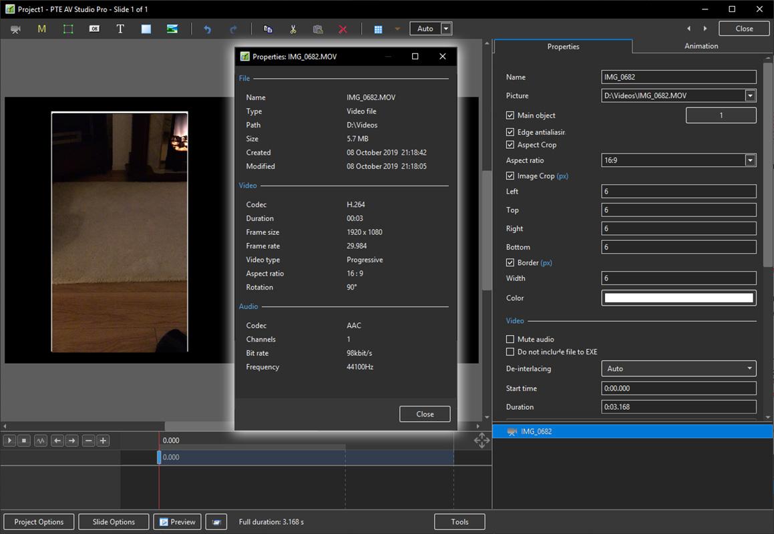774x534 pixels.
Task: Open the Auto zoom dropdown in toolbar
Action: coord(446,29)
